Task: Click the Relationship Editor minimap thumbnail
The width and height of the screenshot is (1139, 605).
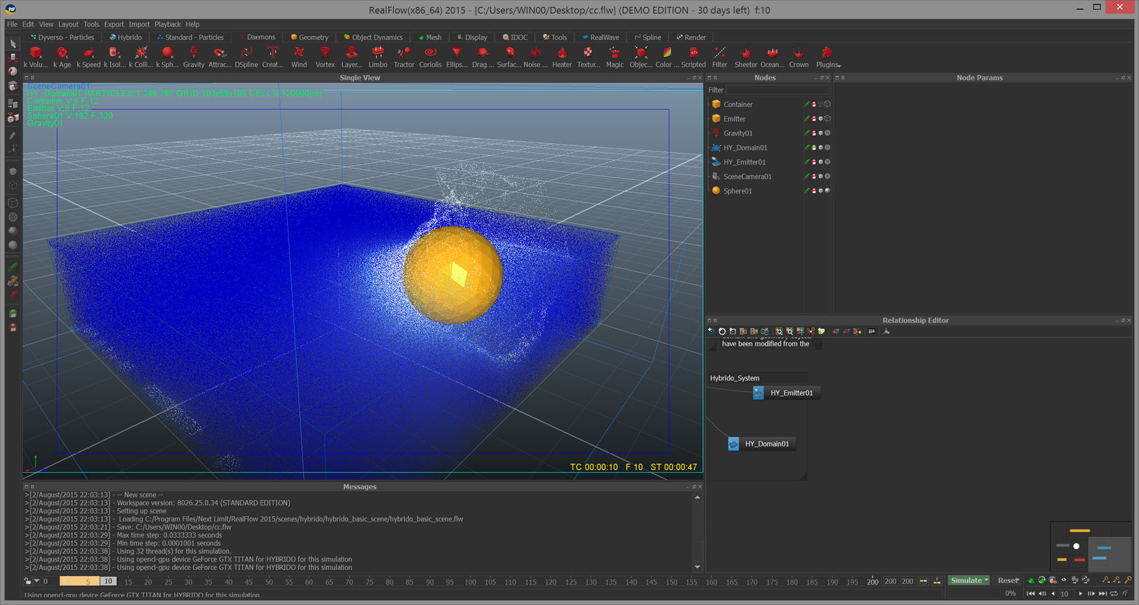Action: coord(1091,547)
